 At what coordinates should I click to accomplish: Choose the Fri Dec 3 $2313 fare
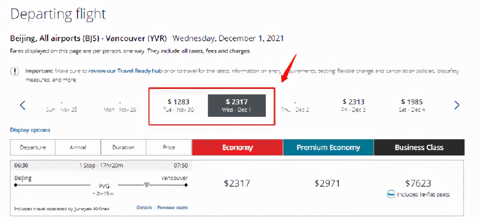[353, 106]
